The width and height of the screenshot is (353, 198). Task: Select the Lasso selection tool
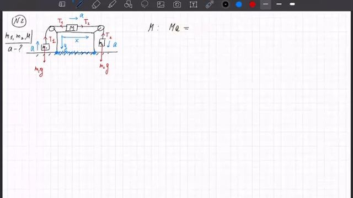pyautogui.click(x=145, y=4)
